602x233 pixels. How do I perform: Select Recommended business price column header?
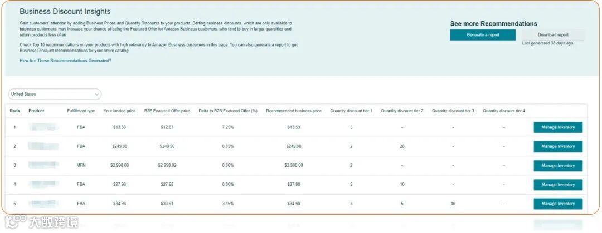coord(294,111)
